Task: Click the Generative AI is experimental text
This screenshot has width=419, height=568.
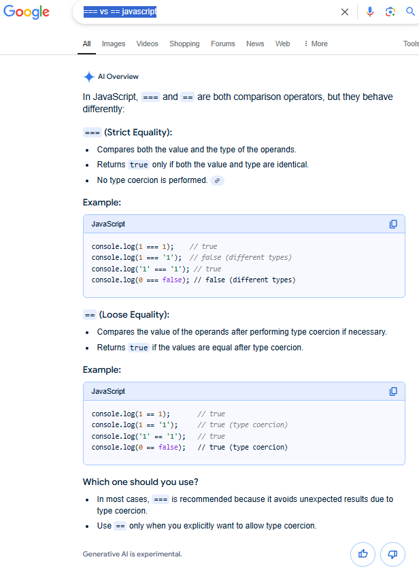Action: [x=132, y=554]
